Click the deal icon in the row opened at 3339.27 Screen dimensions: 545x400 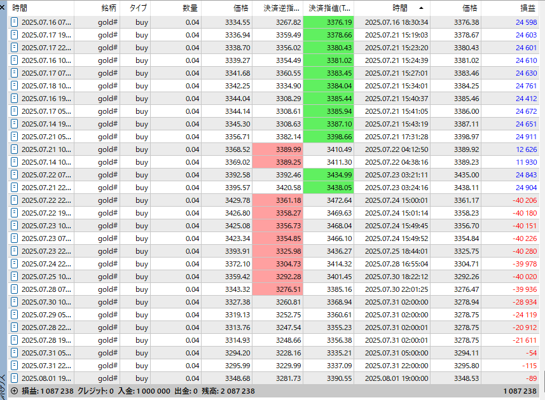click(14, 60)
